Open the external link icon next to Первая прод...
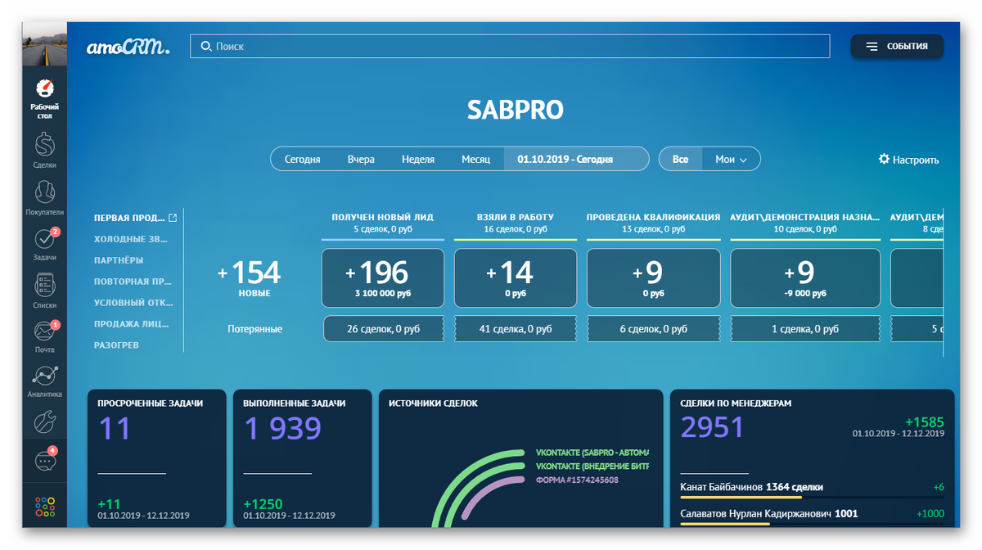Image resolution: width=982 pixels, height=550 pixels. (x=173, y=218)
